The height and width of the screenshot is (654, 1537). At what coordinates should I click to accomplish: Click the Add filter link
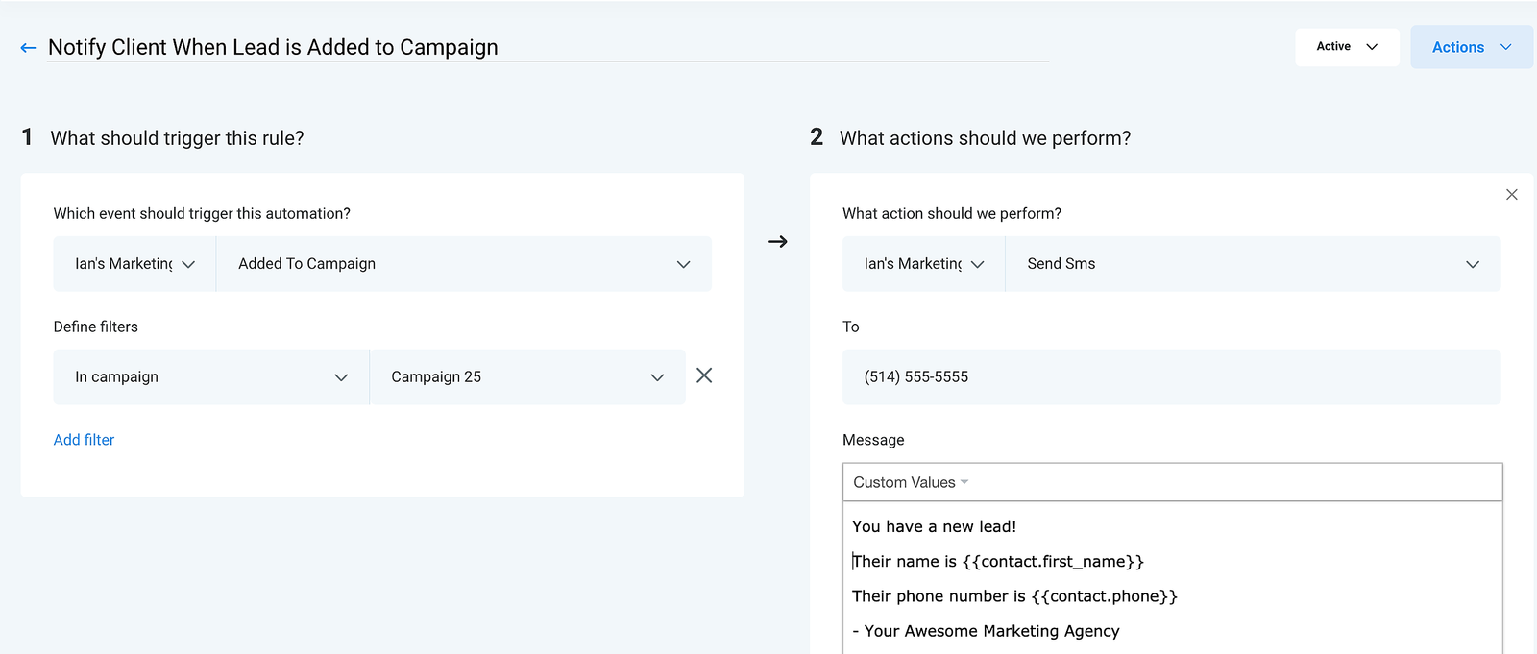[x=84, y=440]
